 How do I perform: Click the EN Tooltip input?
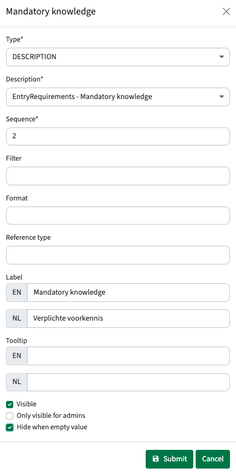[x=128, y=356]
